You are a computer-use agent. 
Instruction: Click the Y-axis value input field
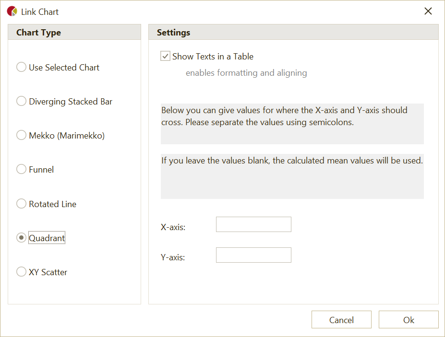(253, 255)
